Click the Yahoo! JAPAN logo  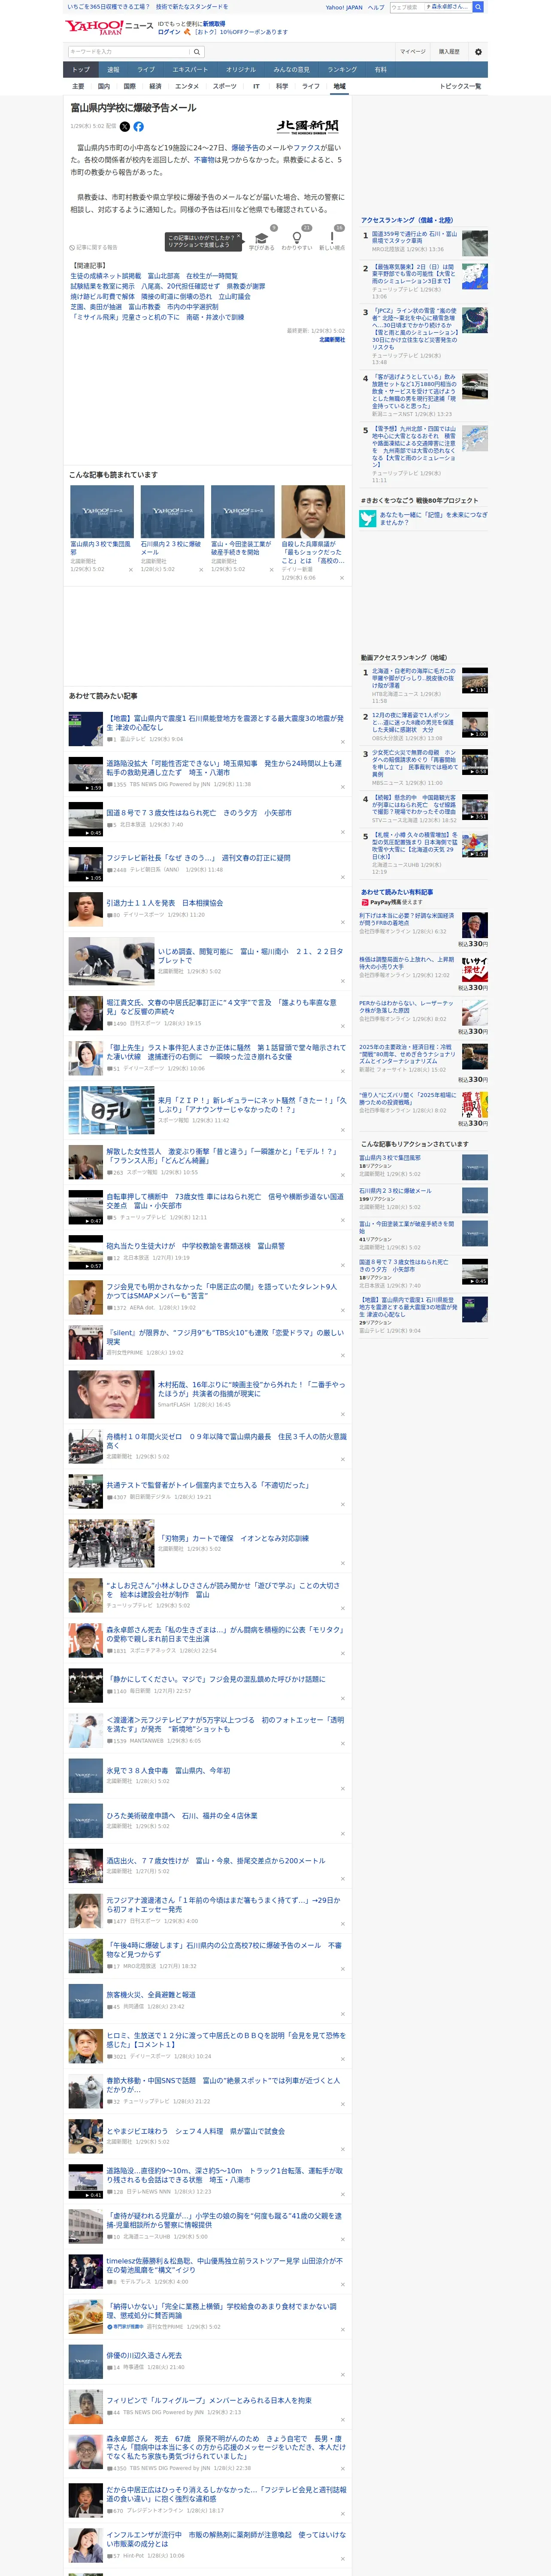click(95, 27)
